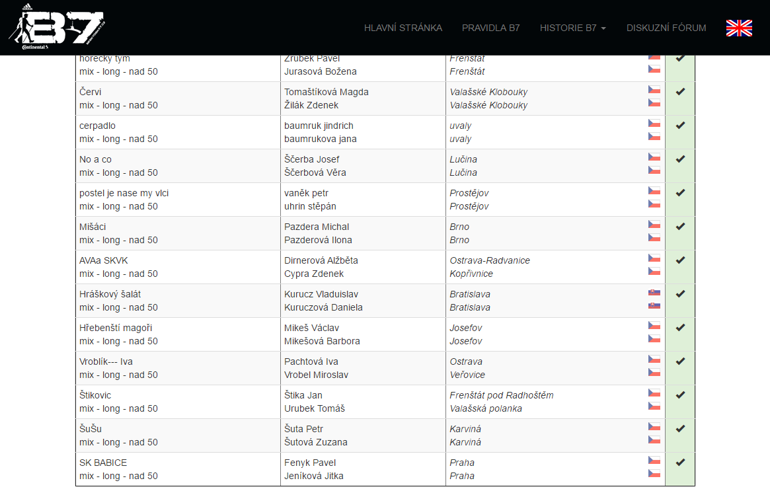Click the checkmark in the No a co row
Image resolution: width=770 pixels, height=491 pixels.
click(x=680, y=159)
